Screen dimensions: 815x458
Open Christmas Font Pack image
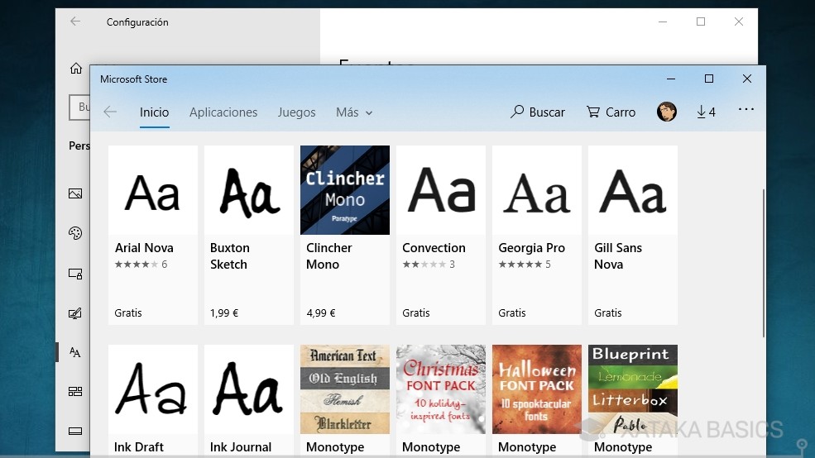pyautogui.click(x=441, y=389)
